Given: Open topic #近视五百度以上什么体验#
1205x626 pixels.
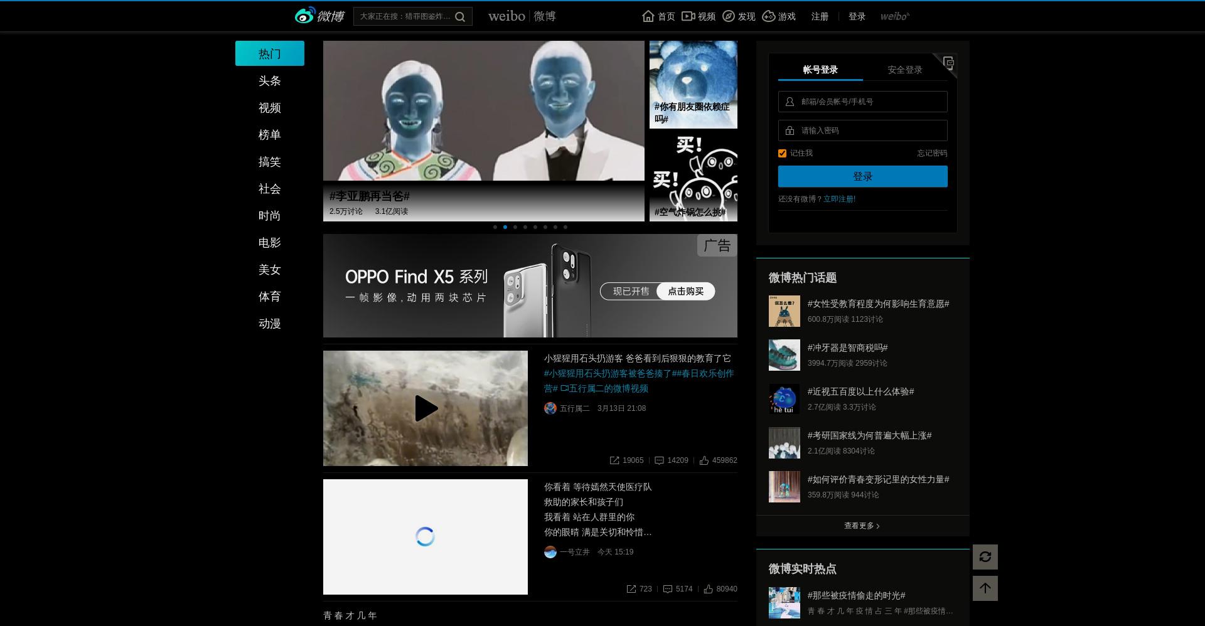Looking at the screenshot, I should pyautogui.click(x=860, y=391).
